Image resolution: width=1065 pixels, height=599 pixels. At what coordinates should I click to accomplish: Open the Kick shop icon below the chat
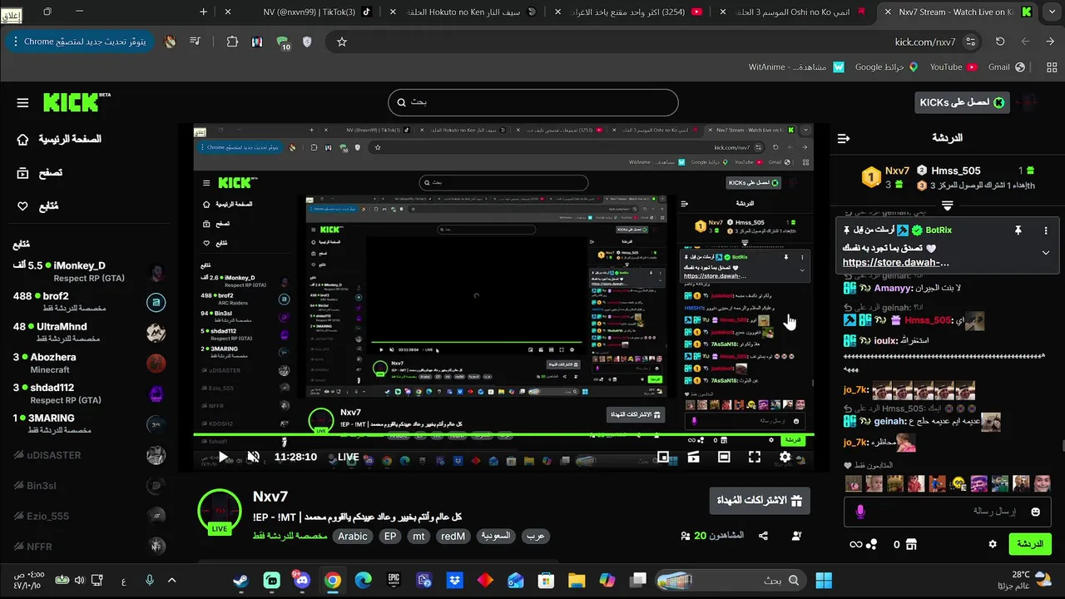click(x=910, y=544)
